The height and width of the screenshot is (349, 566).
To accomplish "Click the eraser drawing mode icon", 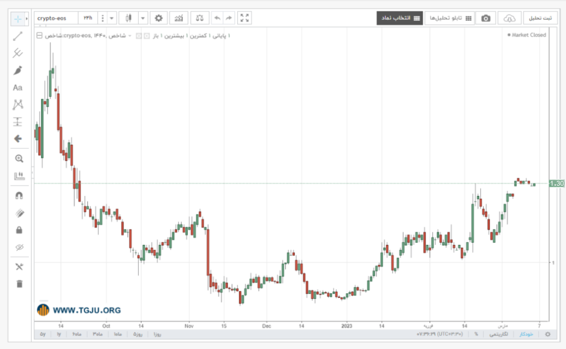I will [20, 213].
